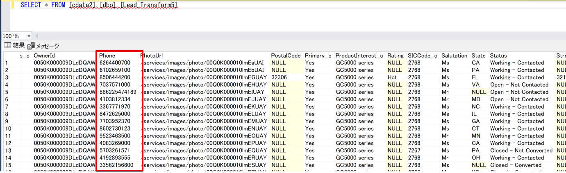The height and width of the screenshot is (173, 566).
Task: Switch to the 結果 results tab
Action: [18, 46]
